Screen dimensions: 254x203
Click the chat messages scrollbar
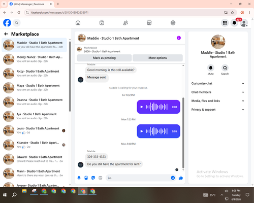pos(183,133)
